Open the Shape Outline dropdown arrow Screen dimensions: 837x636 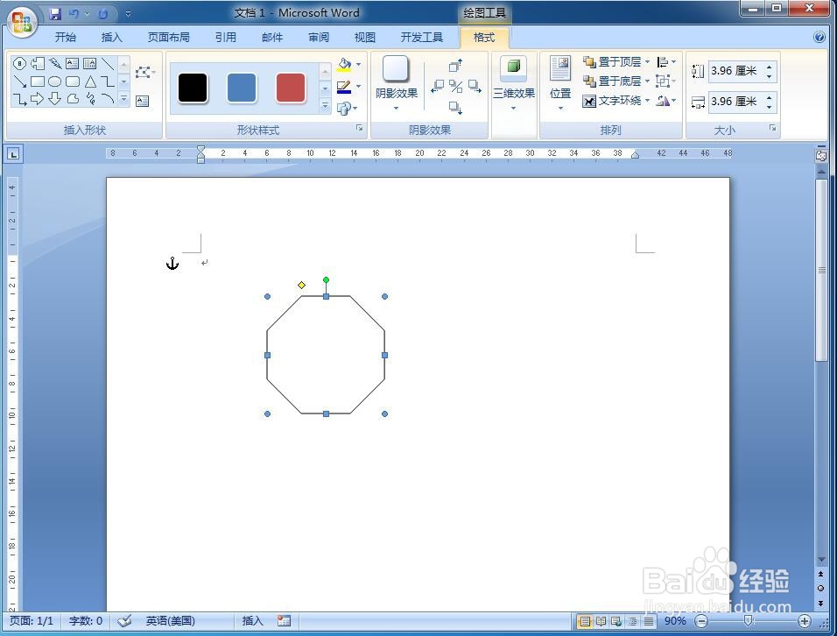(x=358, y=86)
